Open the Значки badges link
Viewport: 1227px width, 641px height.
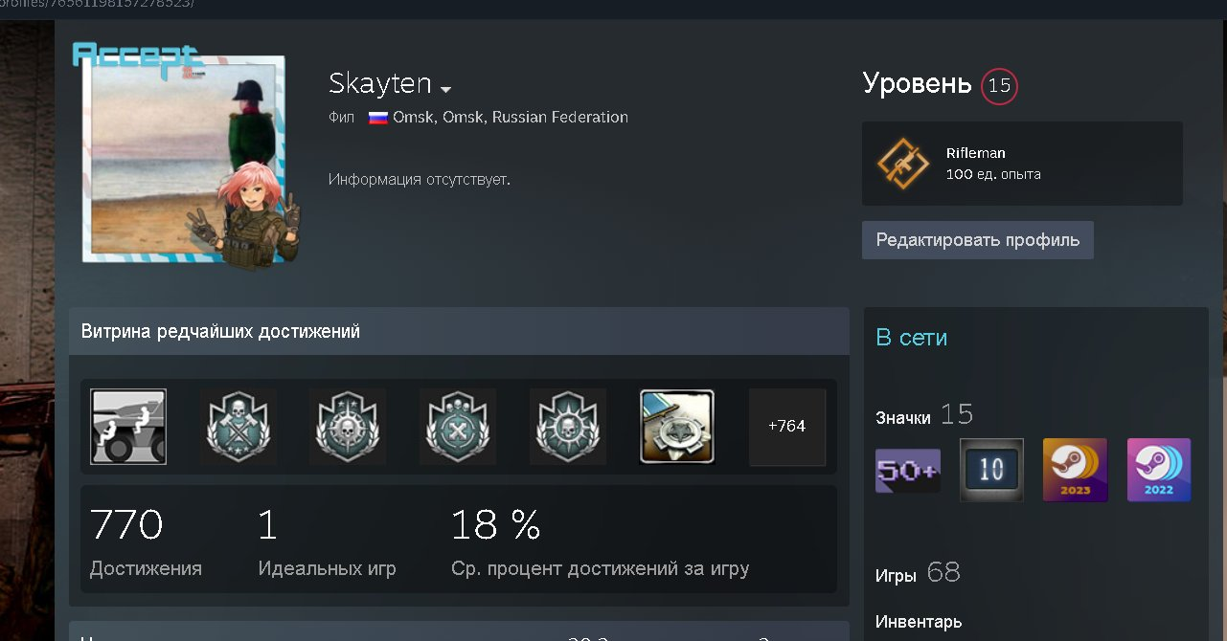click(x=903, y=417)
